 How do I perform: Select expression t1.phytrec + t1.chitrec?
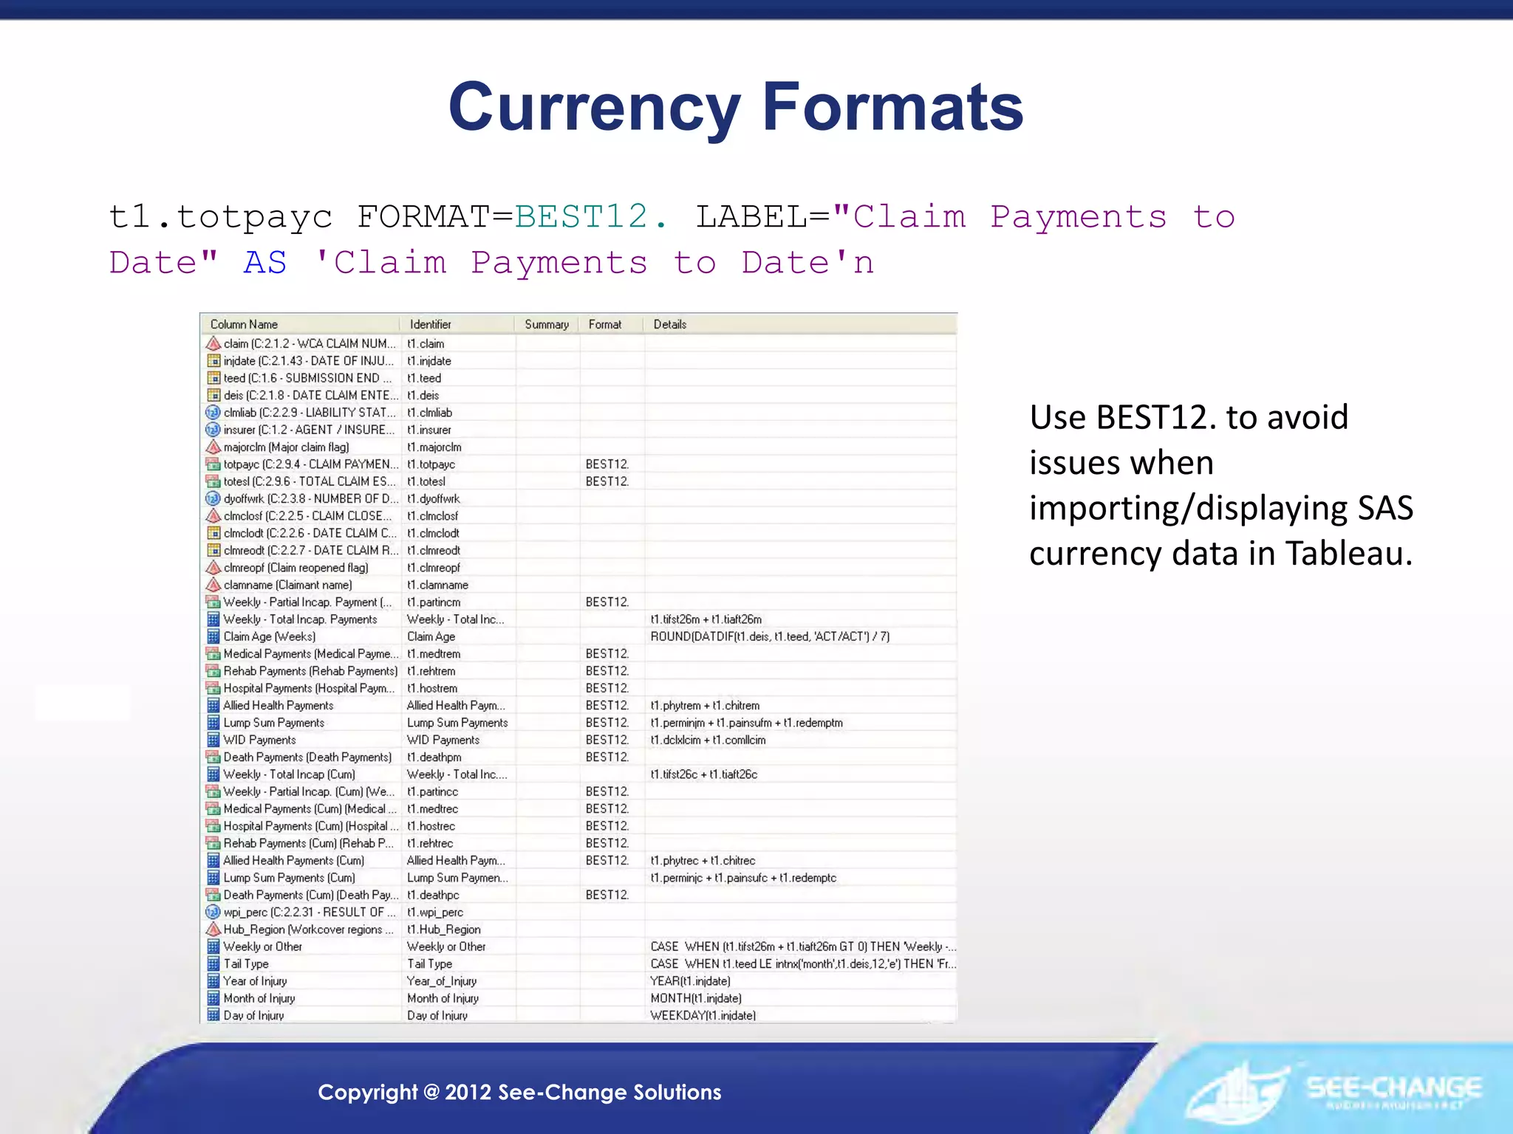(x=703, y=861)
